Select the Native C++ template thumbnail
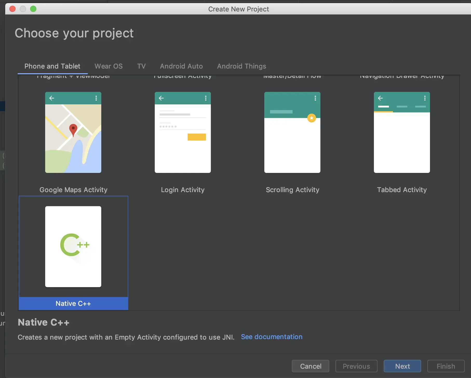 click(73, 247)
